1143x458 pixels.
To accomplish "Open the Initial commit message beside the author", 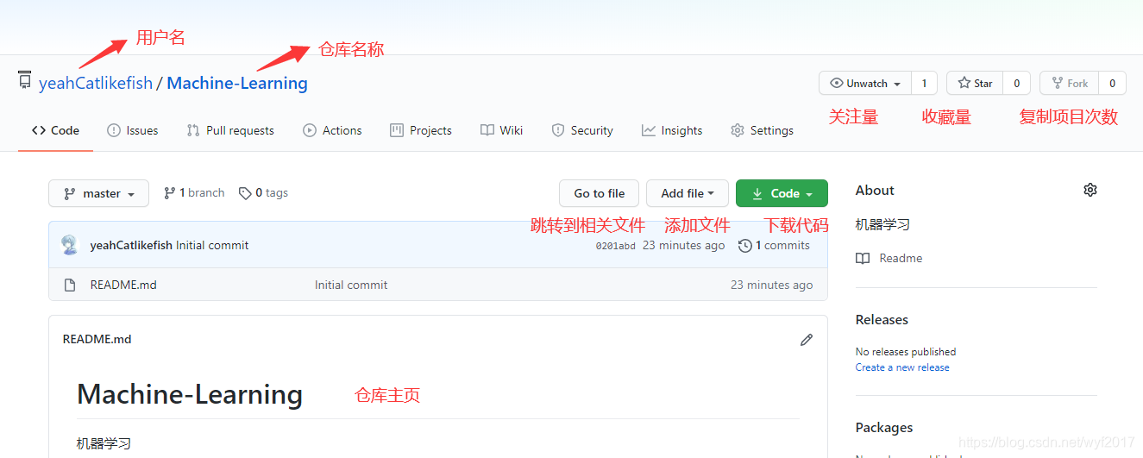I will click(212, 245).
